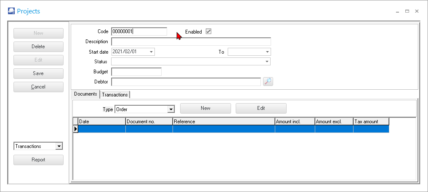This screenshot has height=192, width=428.
Task: Switch to the Transactions tab
Action: [x=115, y=95]
